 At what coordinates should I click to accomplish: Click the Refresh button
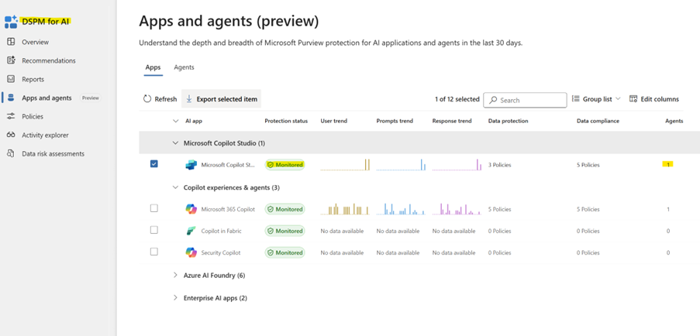point(160,99)
